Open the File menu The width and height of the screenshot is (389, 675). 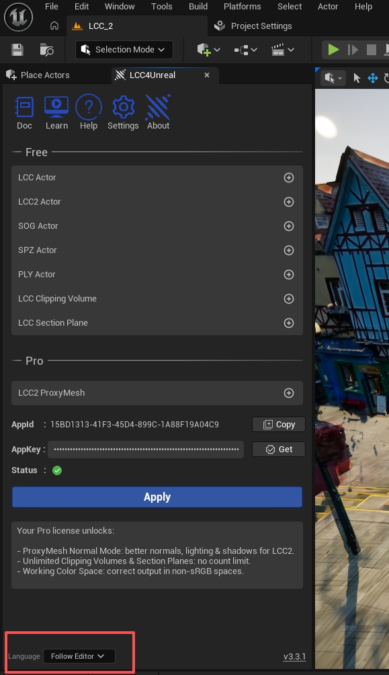tap(52, 7)
